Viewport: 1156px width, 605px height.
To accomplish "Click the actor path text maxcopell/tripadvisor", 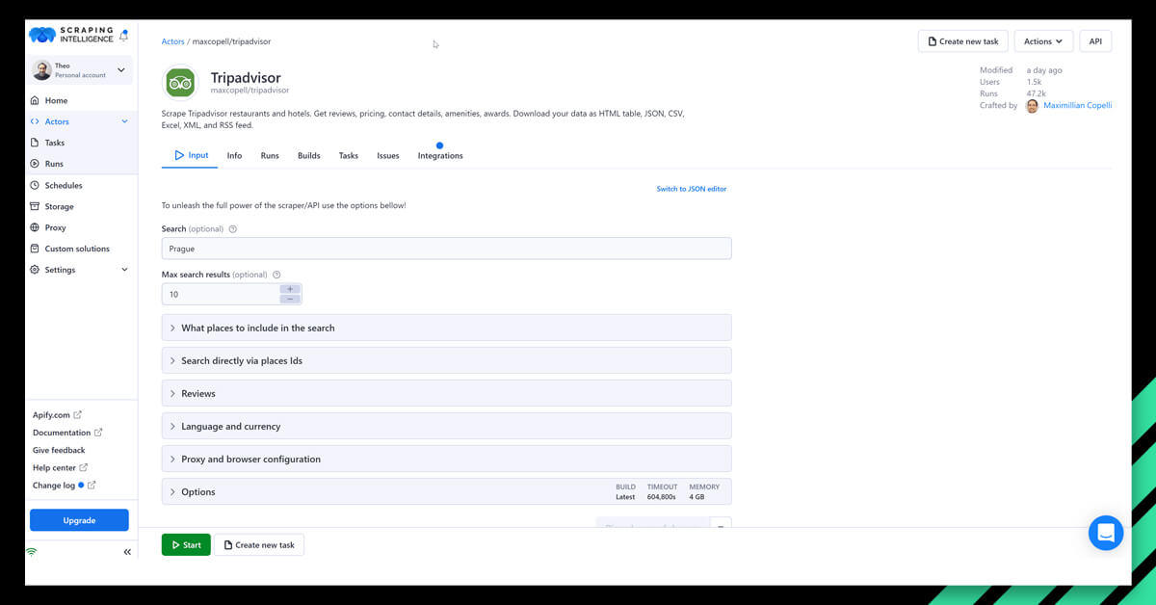I will point(250,91).
